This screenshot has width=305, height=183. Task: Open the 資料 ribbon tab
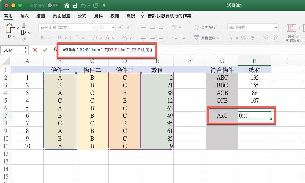point(98,16)
